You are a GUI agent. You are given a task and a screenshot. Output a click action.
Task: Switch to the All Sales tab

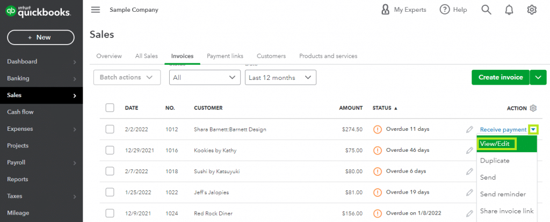coord(147,56)
